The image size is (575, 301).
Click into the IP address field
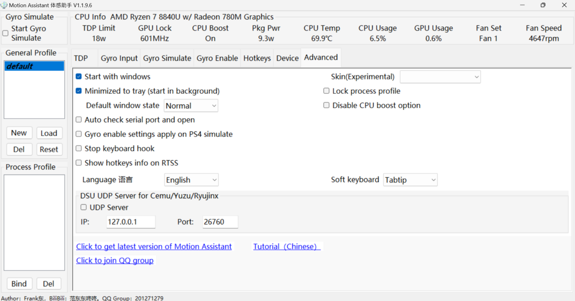131,222
